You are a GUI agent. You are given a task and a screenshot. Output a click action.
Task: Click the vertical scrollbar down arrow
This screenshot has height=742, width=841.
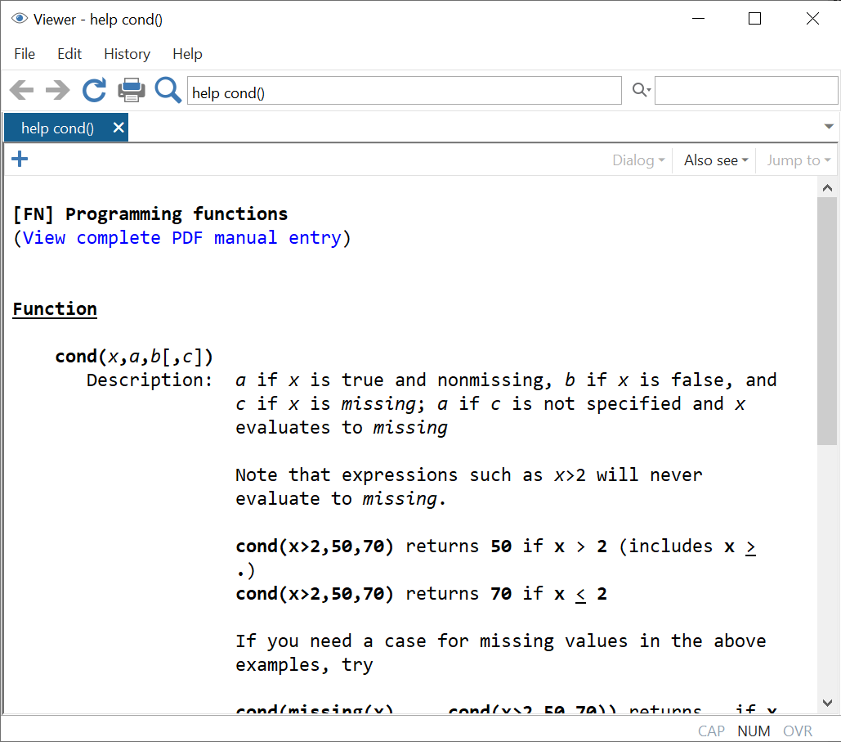tap(827, 703)
